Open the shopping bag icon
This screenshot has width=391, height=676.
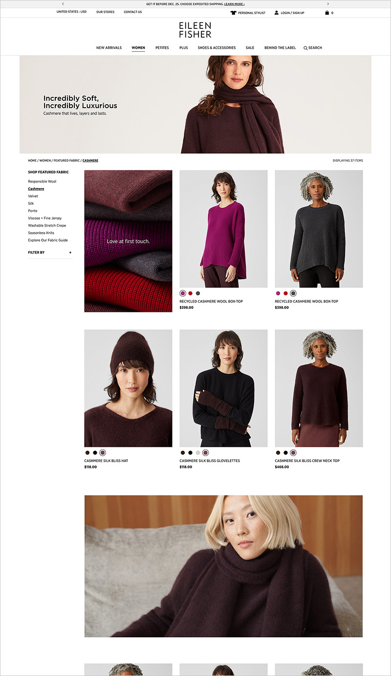point(327,13)
